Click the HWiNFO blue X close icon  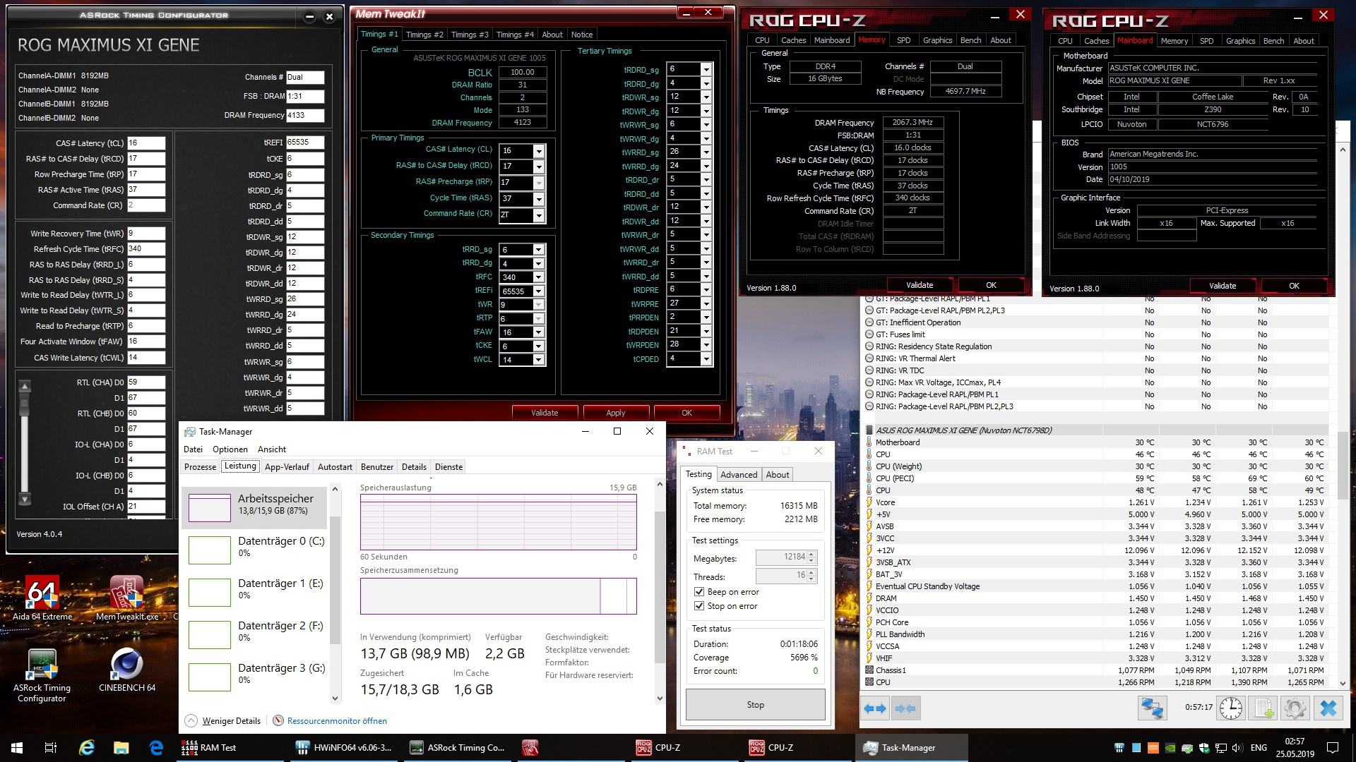click(1328, 708)
